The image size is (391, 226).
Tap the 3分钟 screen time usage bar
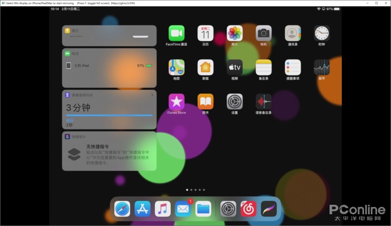(109, 115)
